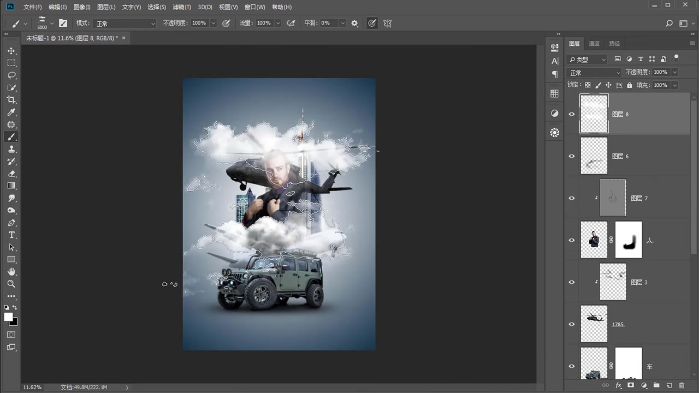Open the brush settings panel toggle
The width and height of the screenshot is (699, 393).
[63, 23]
